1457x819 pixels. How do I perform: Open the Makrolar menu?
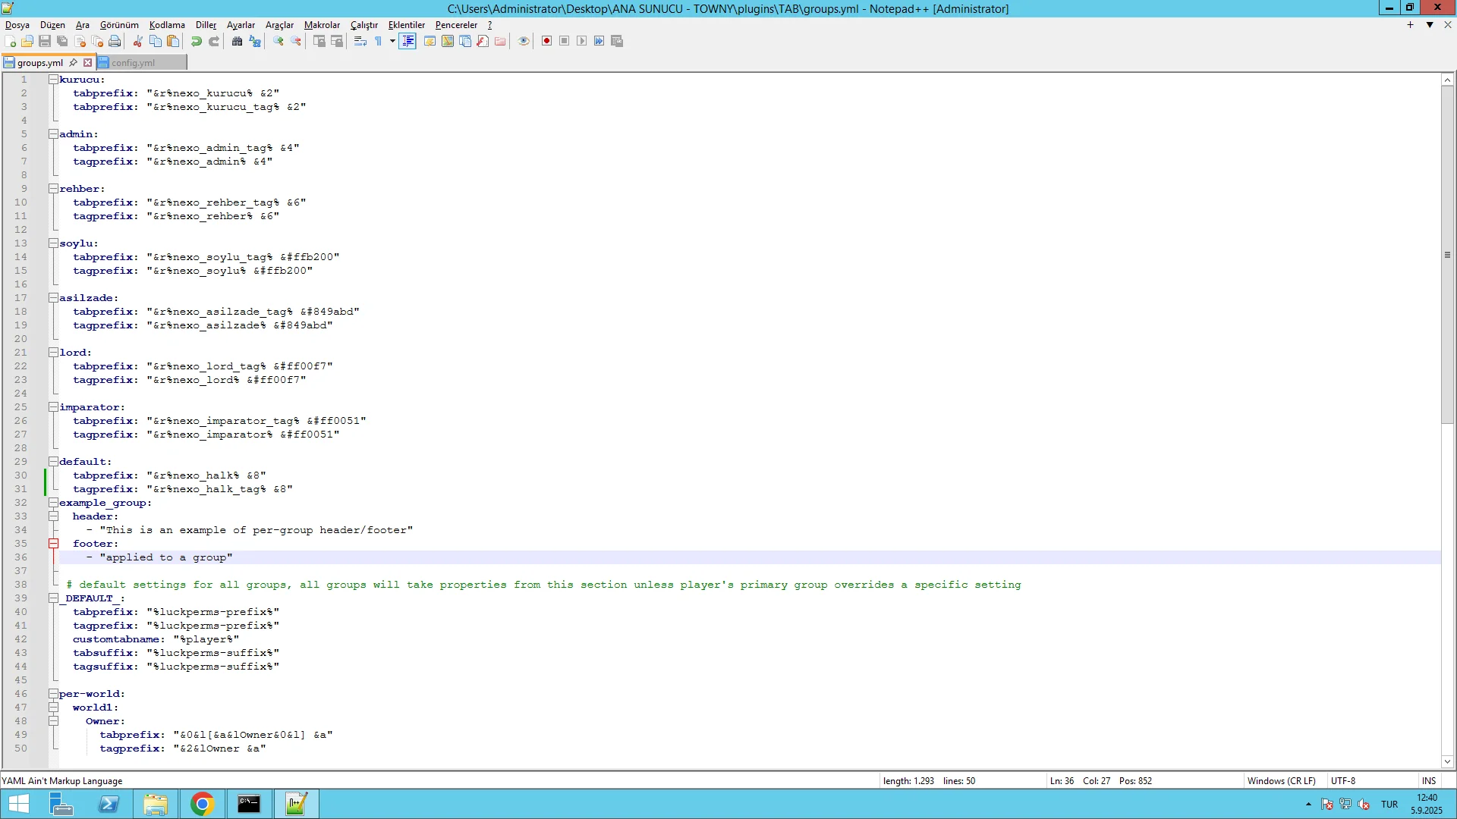tap(323, 25)
